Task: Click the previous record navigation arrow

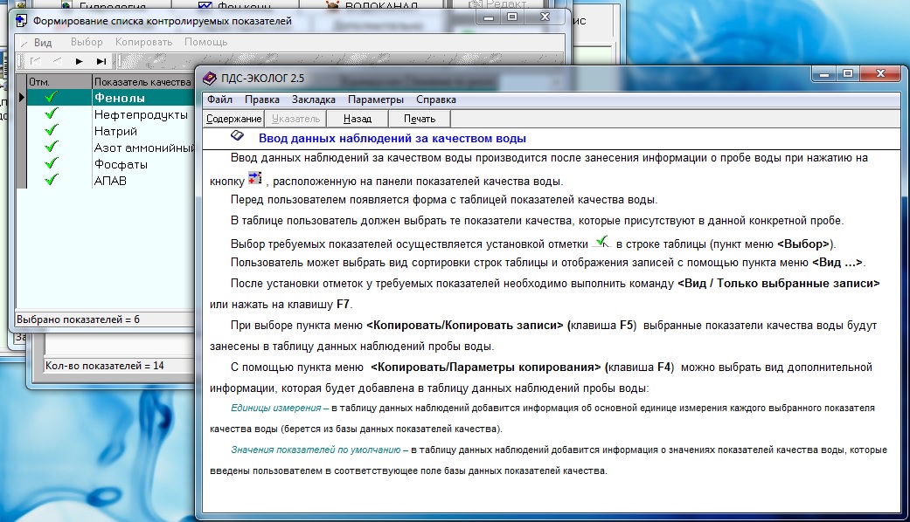Action: pyautogui.click(x=57, y=61)
